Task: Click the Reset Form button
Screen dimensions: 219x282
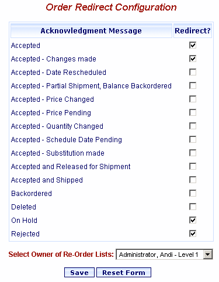Action: point(124,273)
